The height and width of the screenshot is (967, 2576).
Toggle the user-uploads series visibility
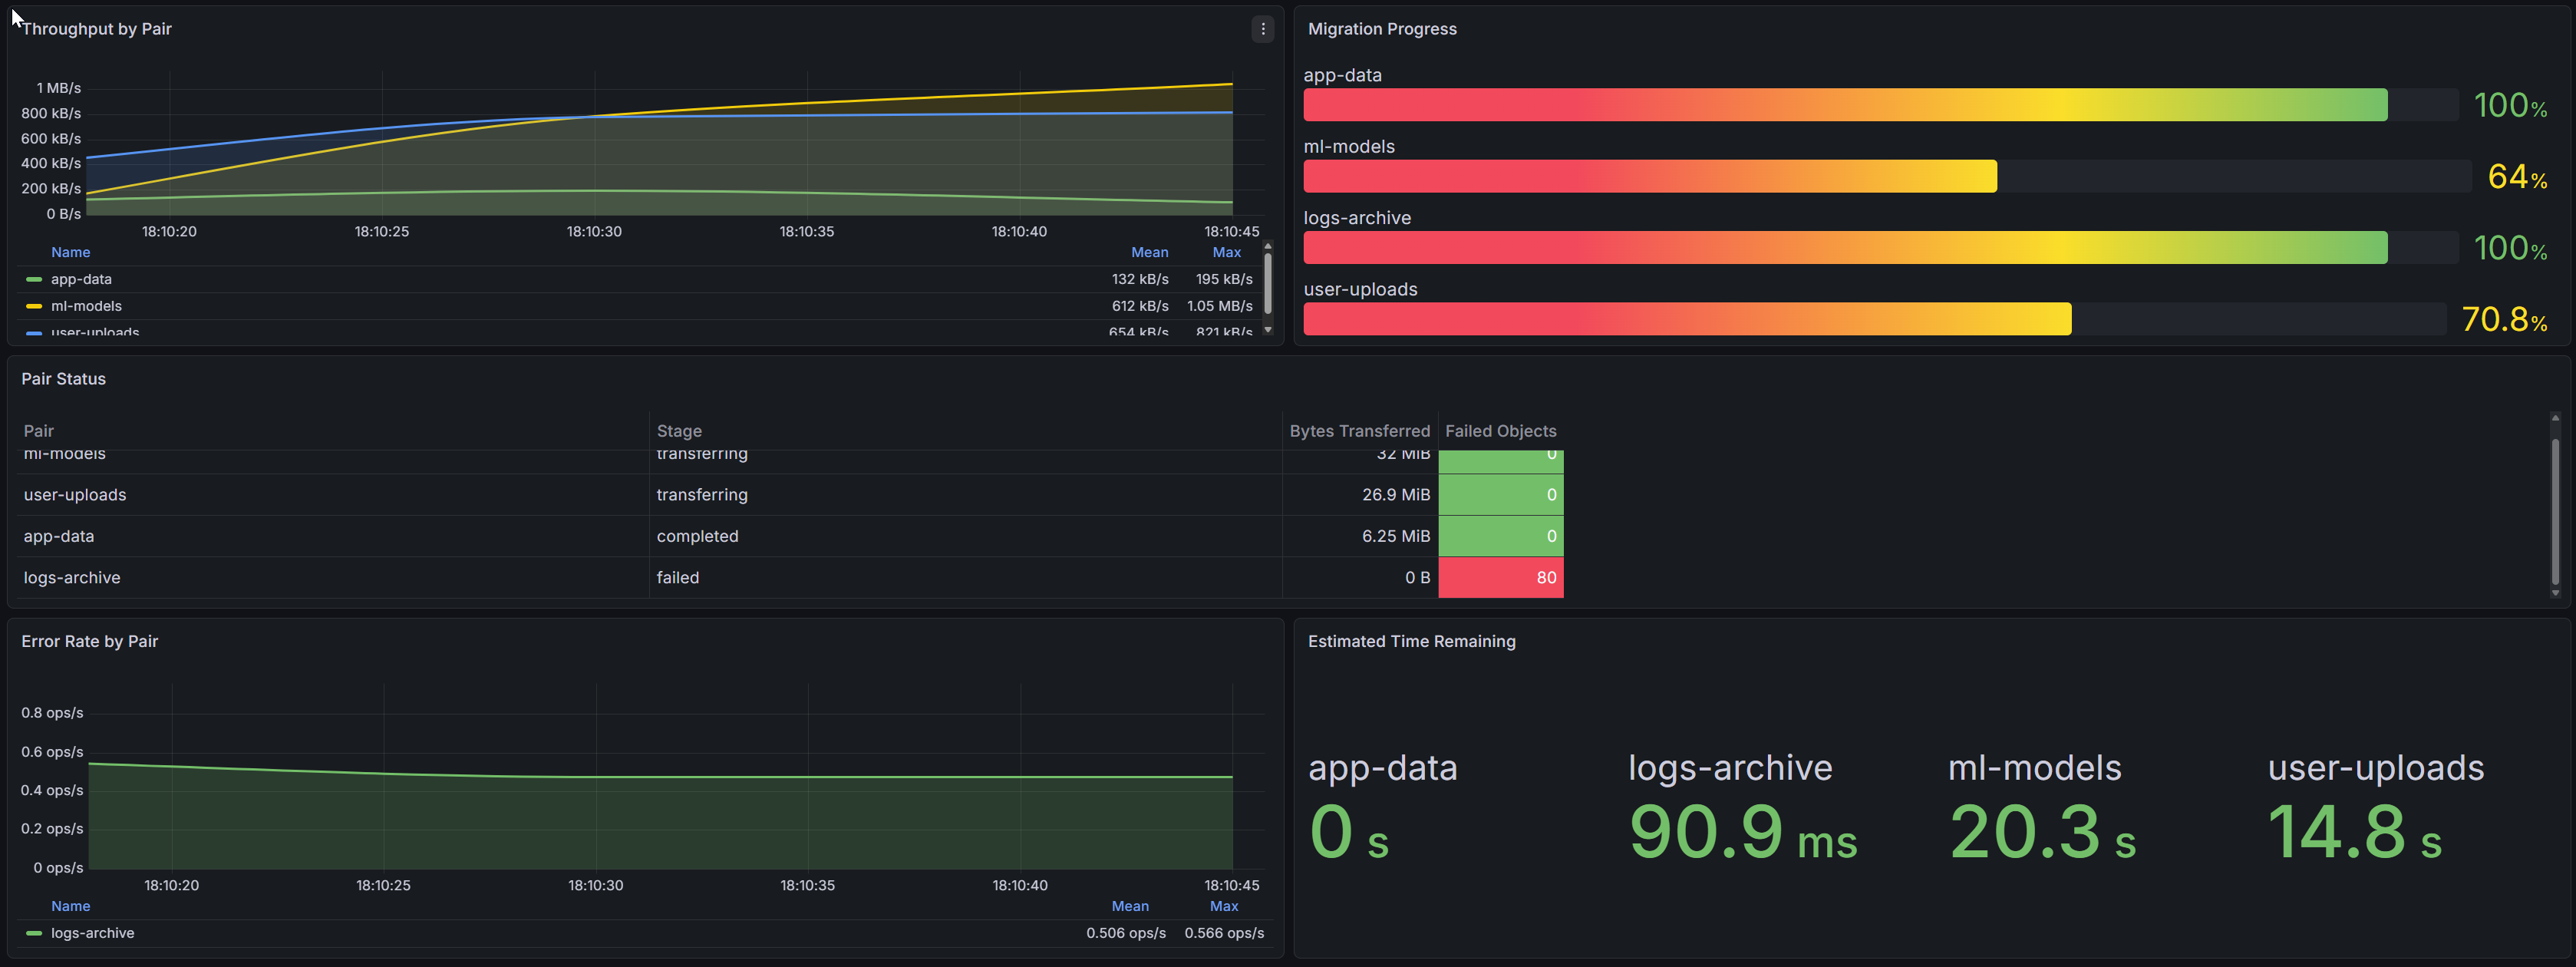pos(94,331)
